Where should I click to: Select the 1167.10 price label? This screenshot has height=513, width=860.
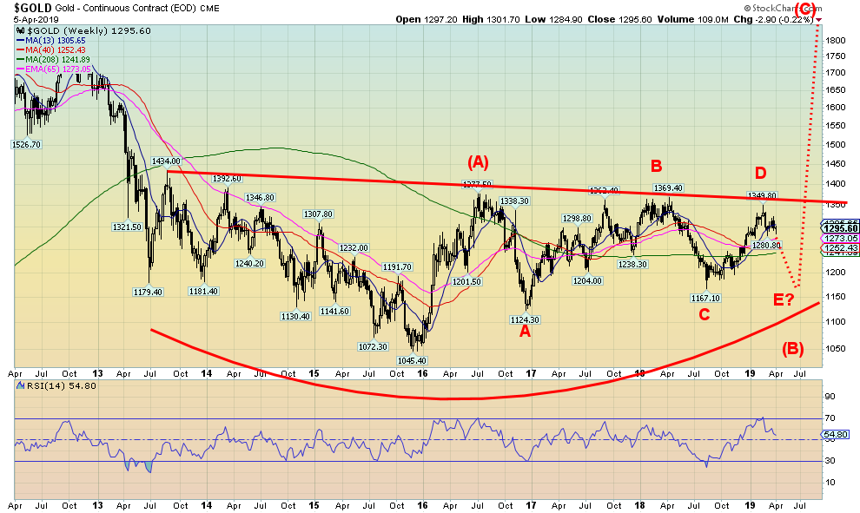pos(704,298)
